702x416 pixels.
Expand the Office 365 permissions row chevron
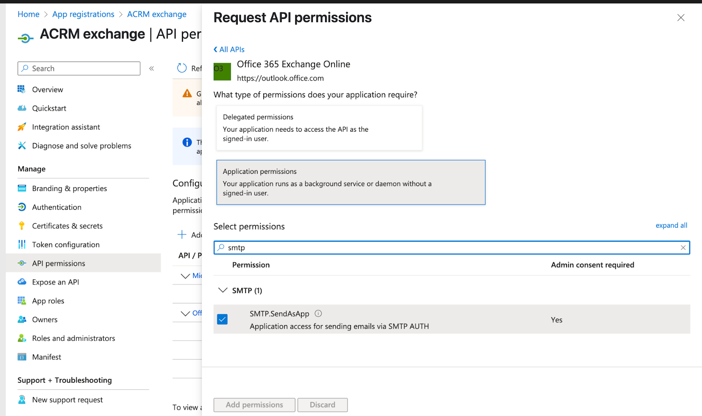pyautogui.click(x=186, y=313)
